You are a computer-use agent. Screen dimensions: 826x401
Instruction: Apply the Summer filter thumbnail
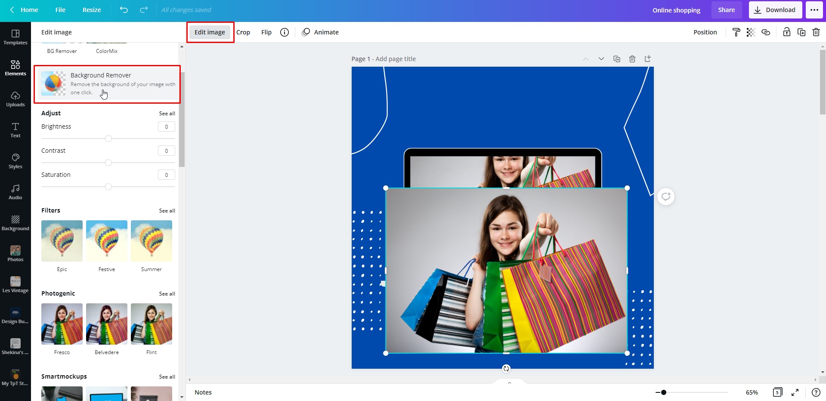coord(152,241)
